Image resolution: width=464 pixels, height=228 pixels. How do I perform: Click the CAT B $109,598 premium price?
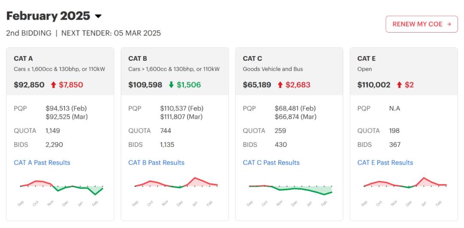tap(145, 85)
